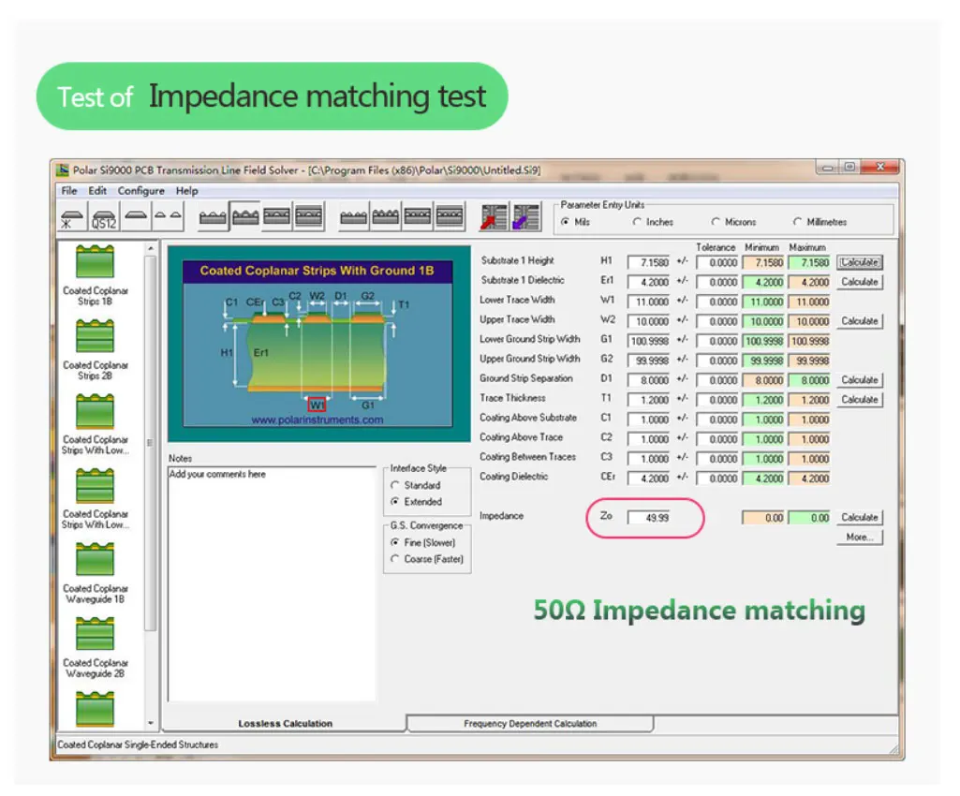Click the W1 tolerance field
Screen dimensions: 960x796
click(x=716, y=302)
